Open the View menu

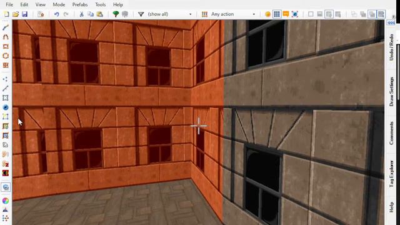[x=40, y=4]
